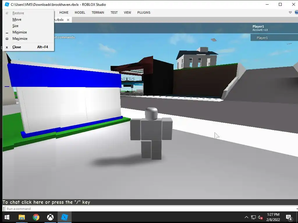Click Player1 entry in the player list
298x223 pixels.
(274, 38)
